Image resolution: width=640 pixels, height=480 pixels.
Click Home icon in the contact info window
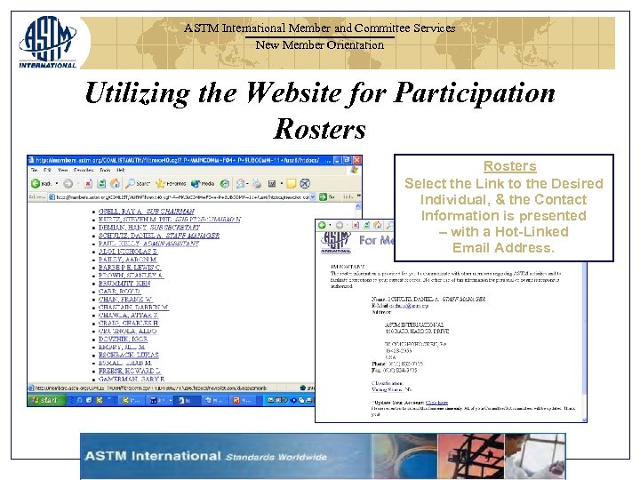(x=378, y=225)
